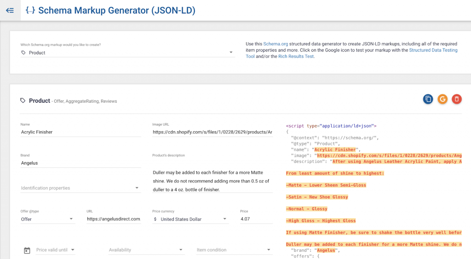Click the Product tag icon heading
Image resolution: width=471 pixels, height=259 pixels.
point(23,100)
